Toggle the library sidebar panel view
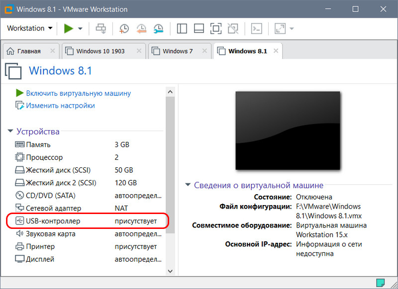The width and height of the screenshot is (398, 289). pyautogui.click(x=182, y=28)
